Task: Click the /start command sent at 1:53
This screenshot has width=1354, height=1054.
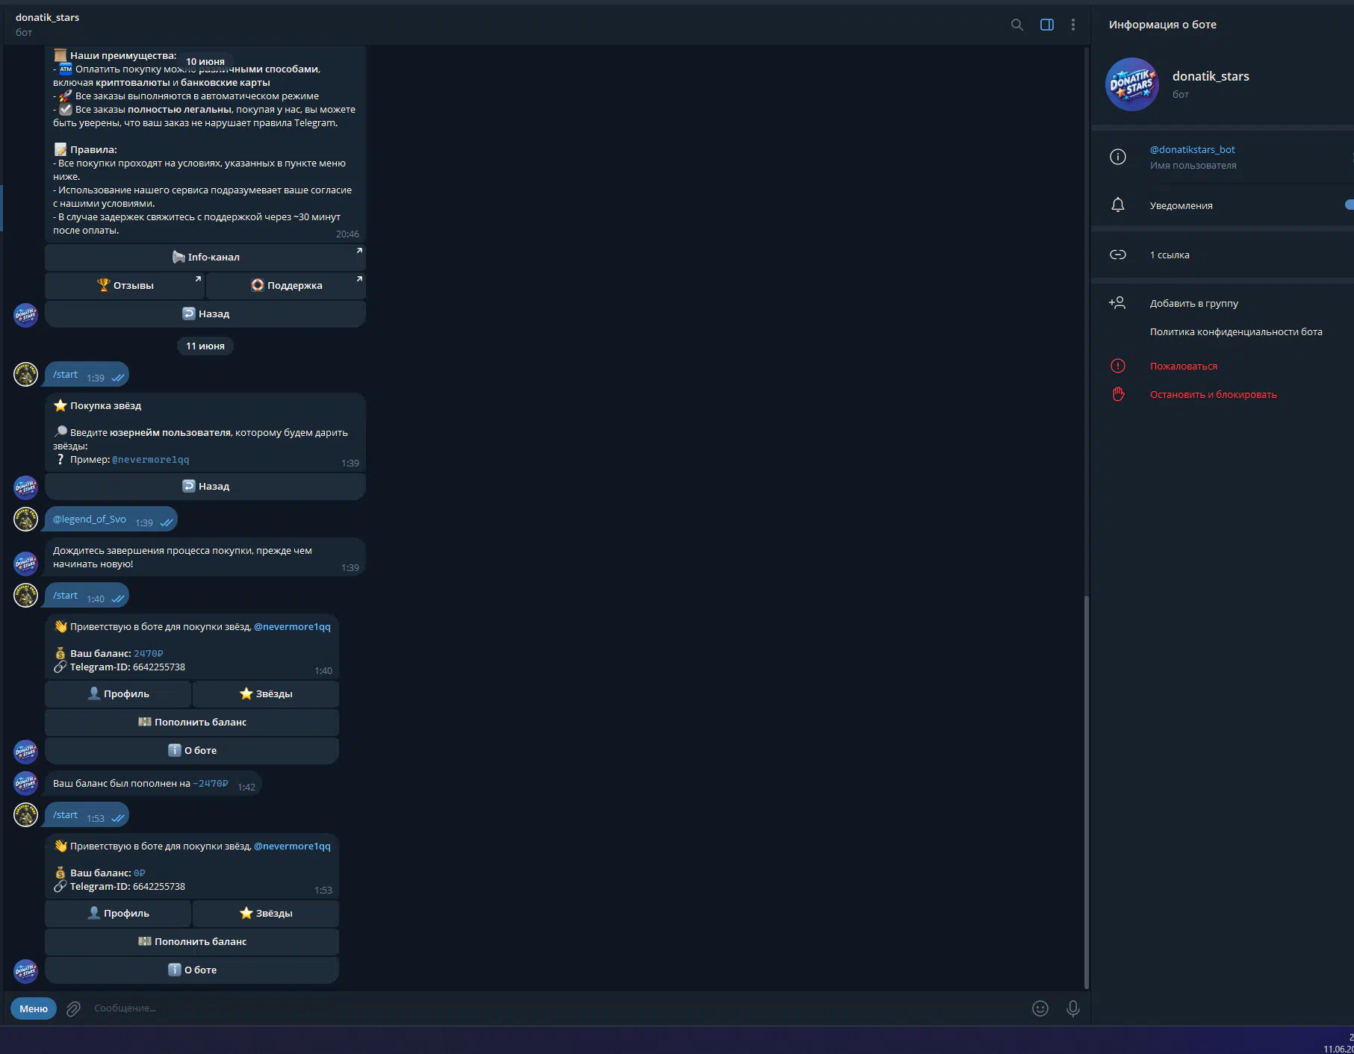Action: pos(65,815)
